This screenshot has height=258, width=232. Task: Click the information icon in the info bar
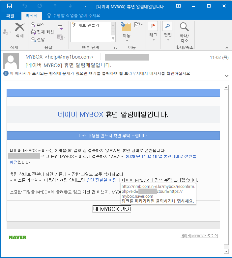click(6, 73)
